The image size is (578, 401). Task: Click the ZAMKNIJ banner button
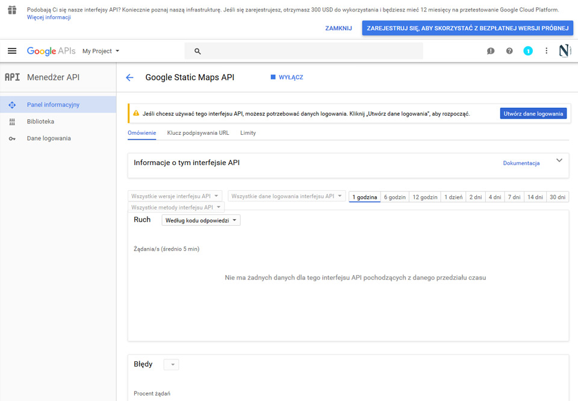point(338,28)
